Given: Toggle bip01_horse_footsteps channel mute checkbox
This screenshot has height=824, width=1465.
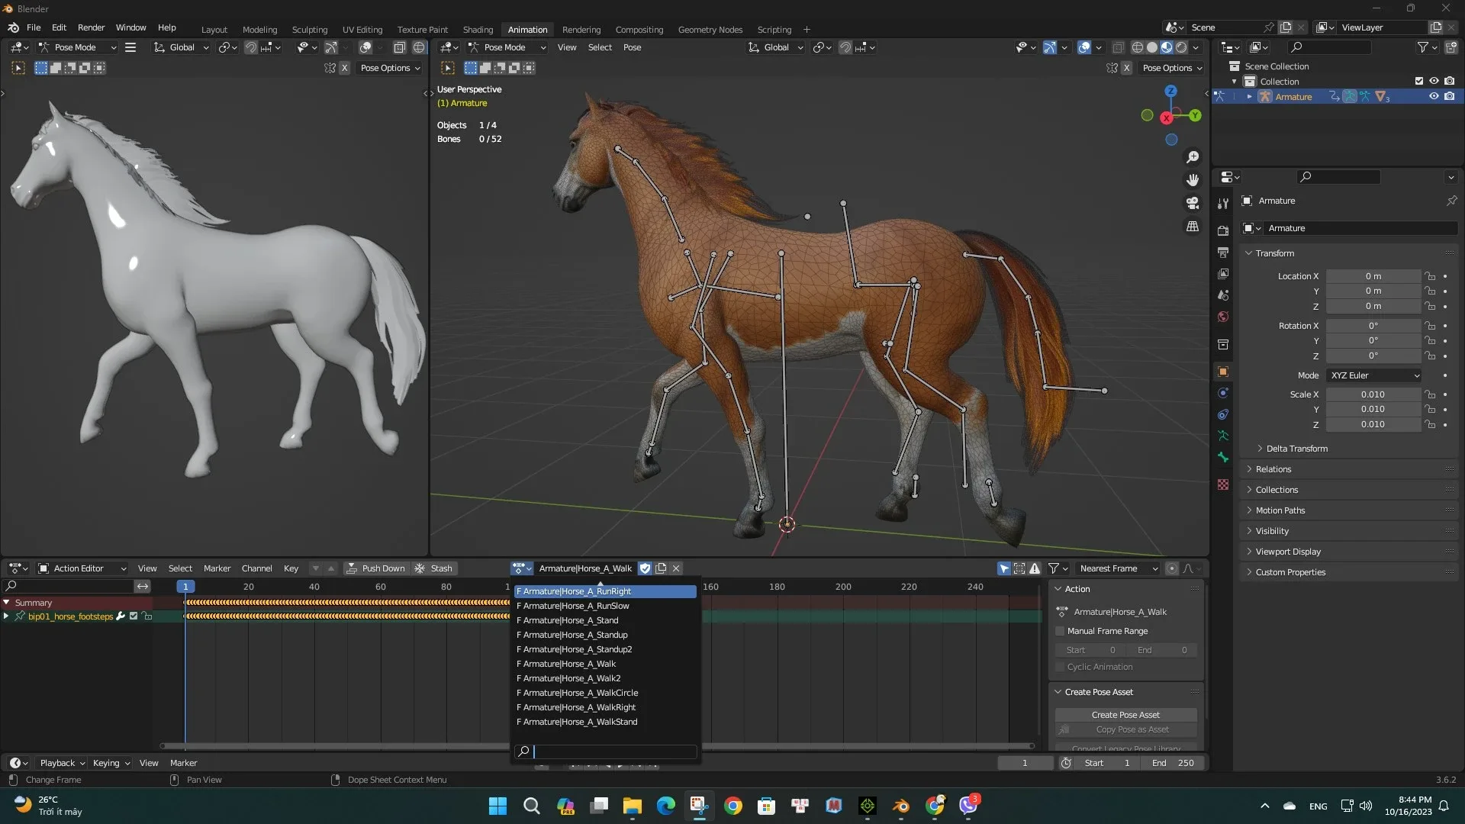Looking at the screenshot, I should 134,616.
